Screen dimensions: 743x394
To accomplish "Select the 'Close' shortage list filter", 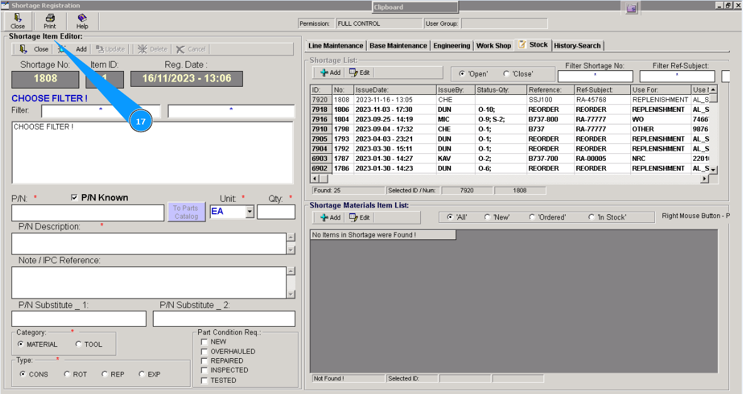I will [x=506, y=74].
